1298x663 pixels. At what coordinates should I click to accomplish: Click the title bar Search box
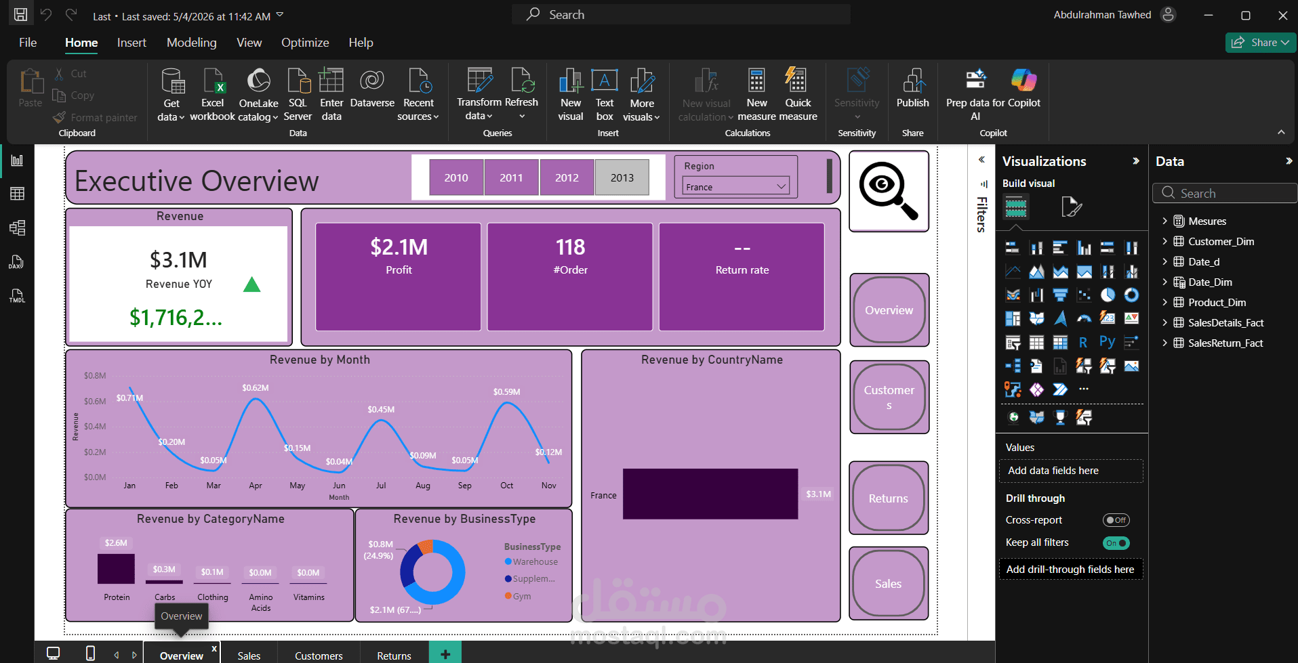click(x=681, y=14)
